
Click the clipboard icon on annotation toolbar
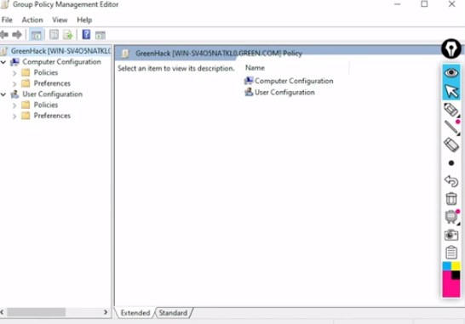[451, 253]
